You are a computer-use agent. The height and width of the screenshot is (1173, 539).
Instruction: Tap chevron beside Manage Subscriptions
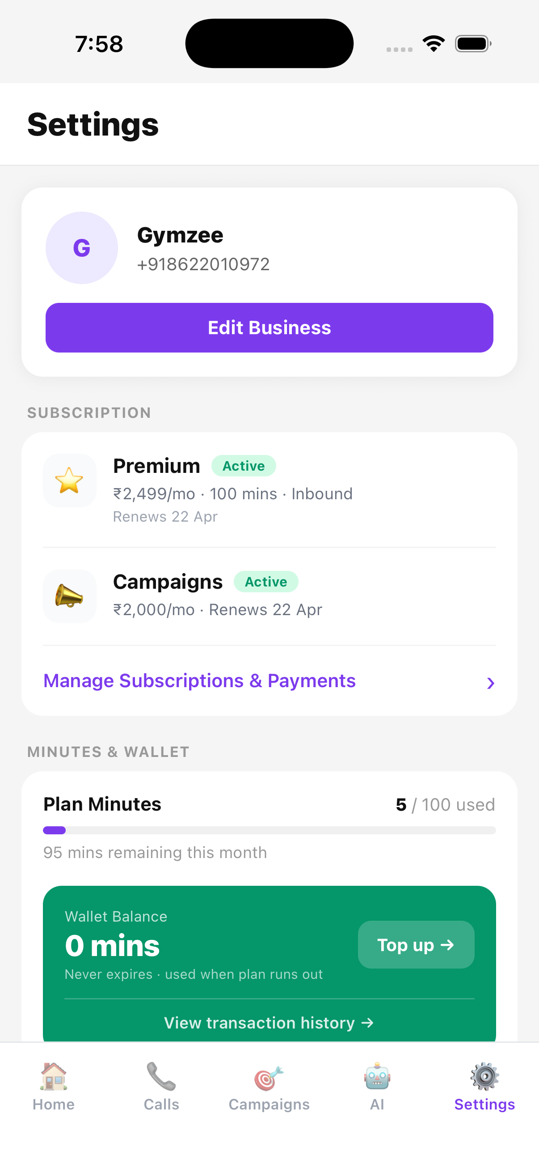coord(490,683)
